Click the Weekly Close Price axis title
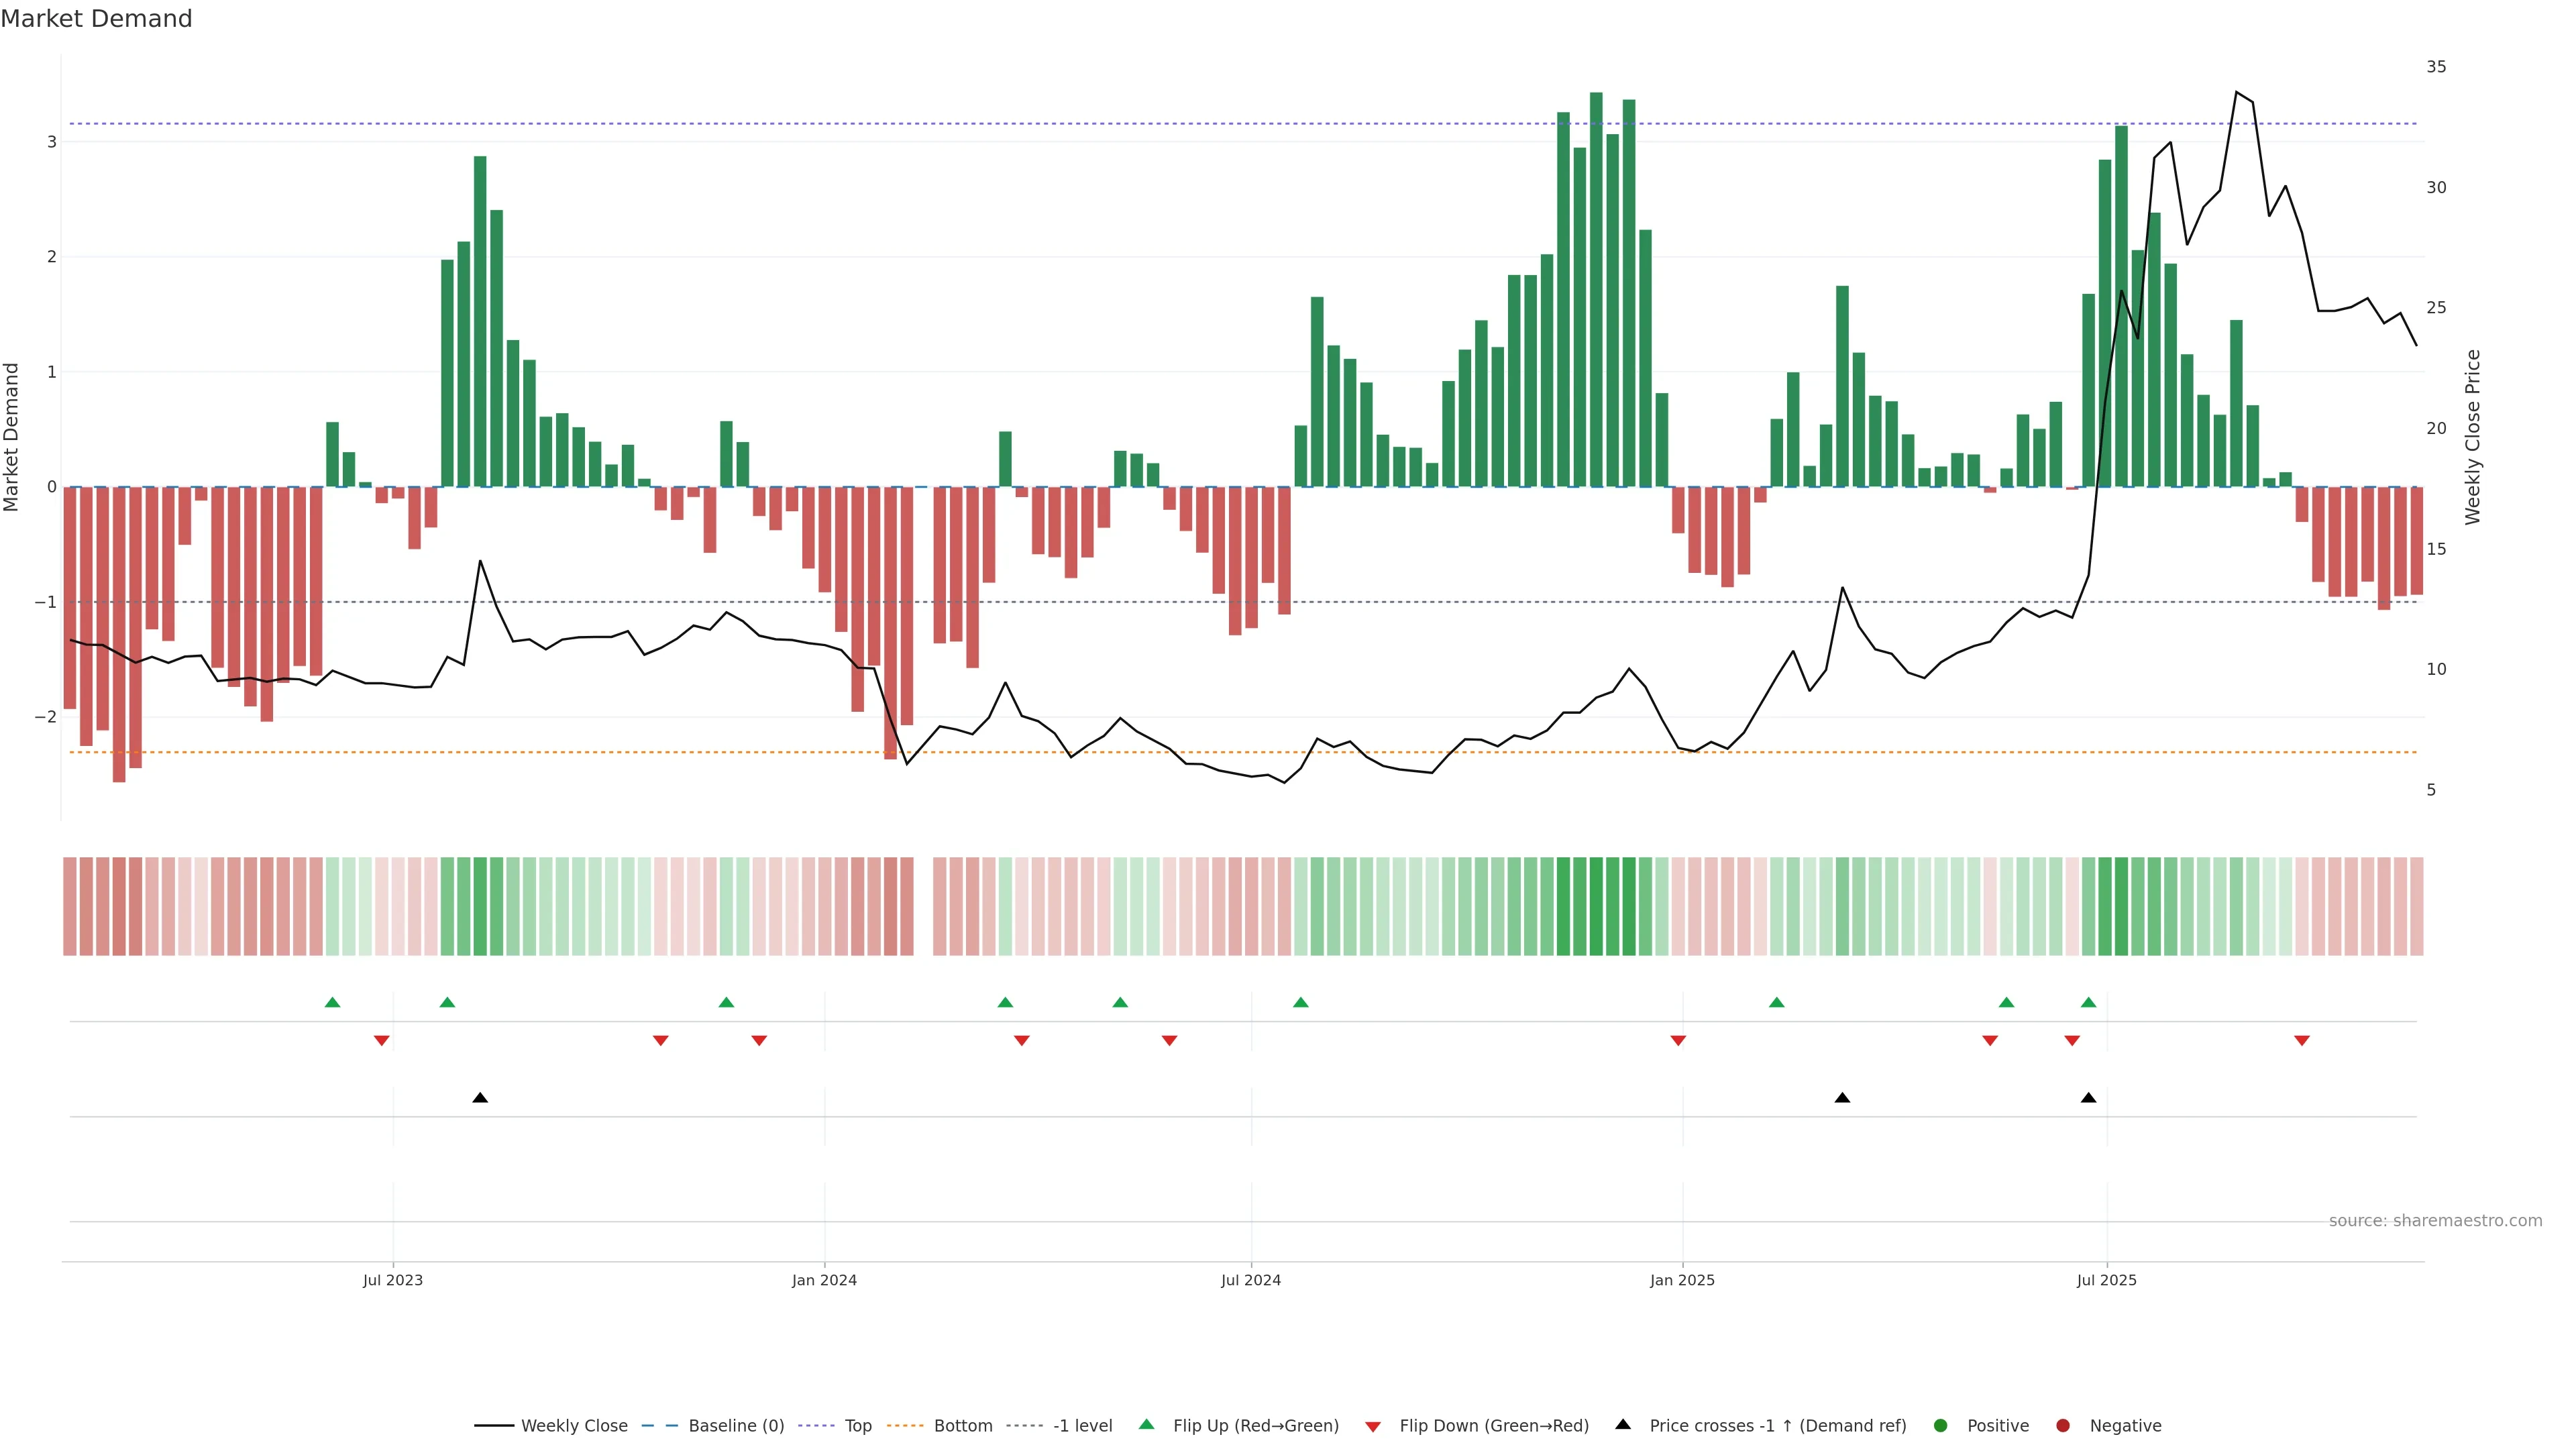 tap(2473, 437)
